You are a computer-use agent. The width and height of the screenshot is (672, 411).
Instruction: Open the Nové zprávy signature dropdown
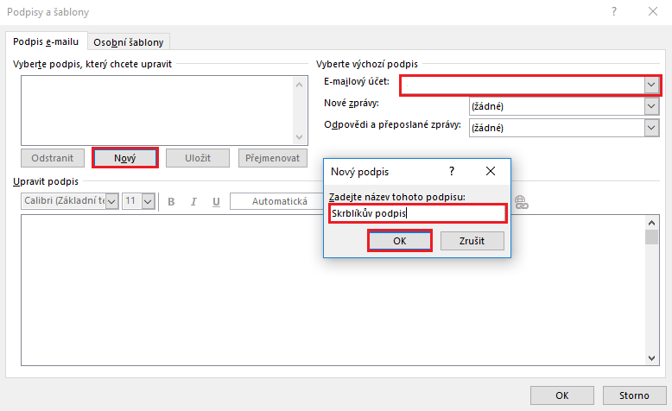(x=651, y=106)
